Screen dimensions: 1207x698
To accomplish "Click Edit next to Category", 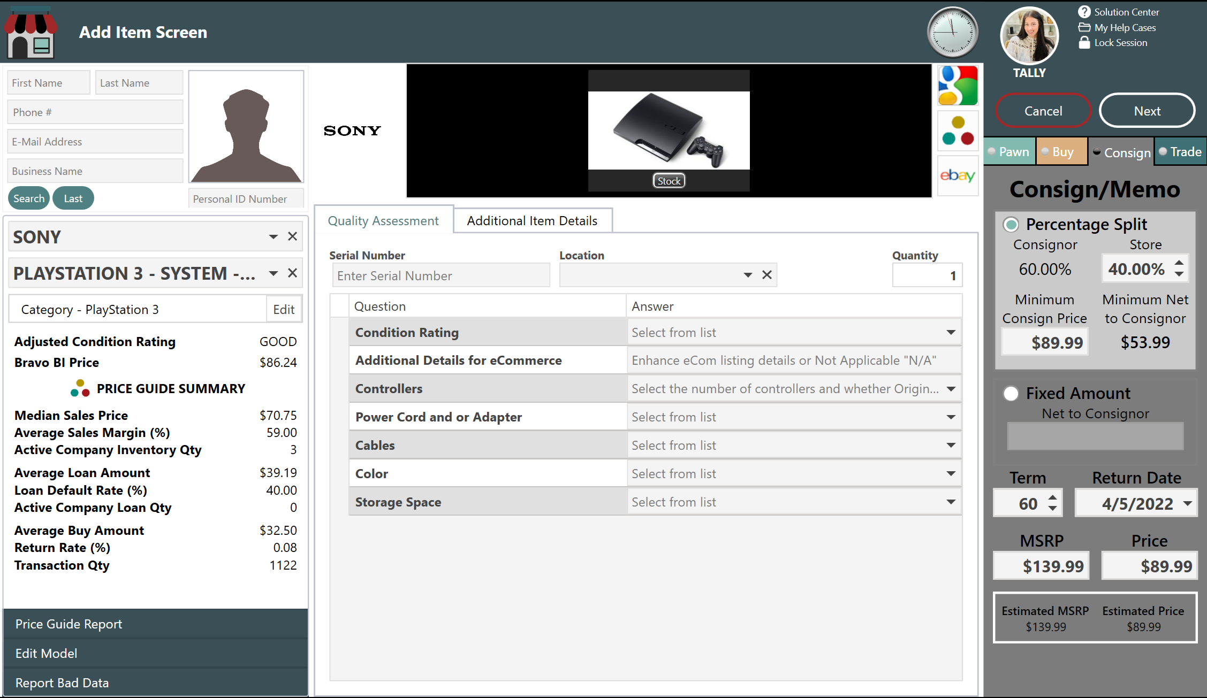I will [284, 310].
